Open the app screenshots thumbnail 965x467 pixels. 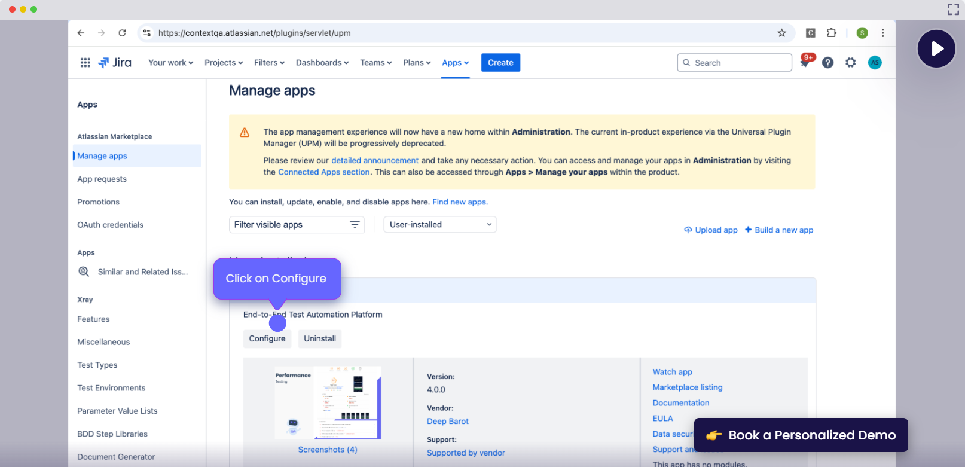[328, 403]
